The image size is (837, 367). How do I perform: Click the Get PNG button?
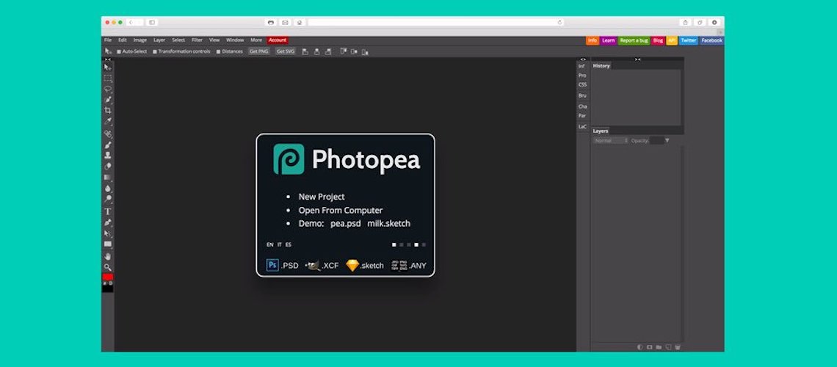259,51
